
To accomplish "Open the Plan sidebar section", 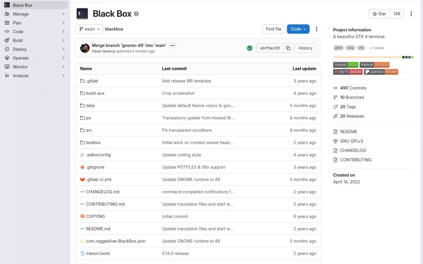I will pos(35,22).
